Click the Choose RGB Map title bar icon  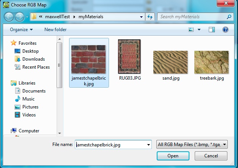(6, 5)
